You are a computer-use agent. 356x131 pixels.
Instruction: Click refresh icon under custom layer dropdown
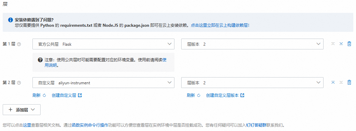45,95
